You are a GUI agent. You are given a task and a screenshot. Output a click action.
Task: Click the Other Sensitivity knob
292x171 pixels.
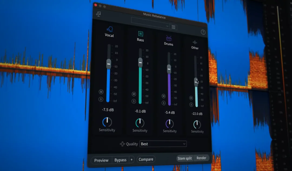[197, 125]
